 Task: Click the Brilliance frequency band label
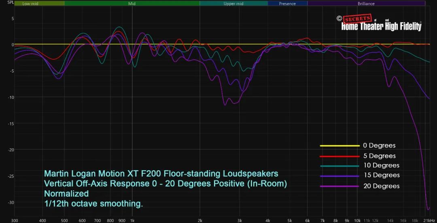coord(366,4)
